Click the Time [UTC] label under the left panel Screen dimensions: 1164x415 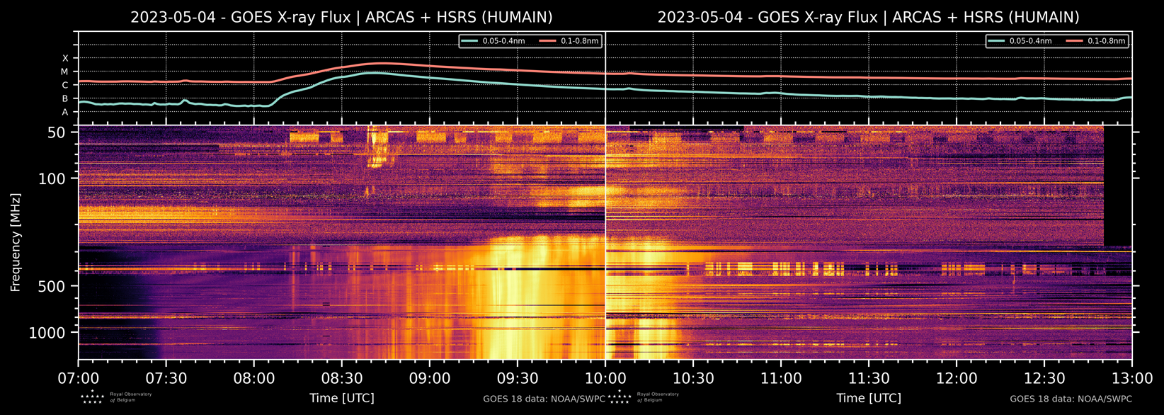pyautogui.click(x=341, y=398)
